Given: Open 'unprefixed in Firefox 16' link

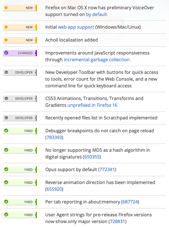Looking at the screenshot, I should (92, 105).
